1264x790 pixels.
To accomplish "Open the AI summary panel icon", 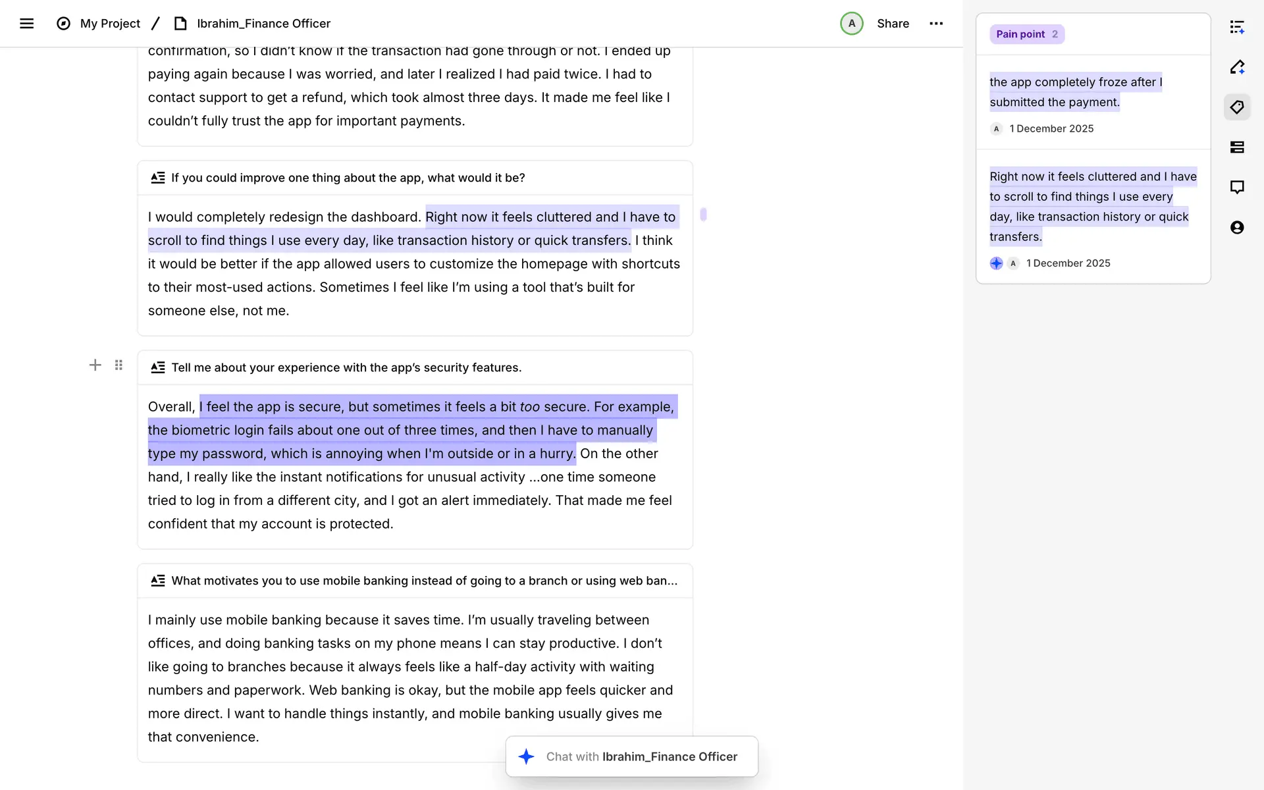I will pos(1237,27).
